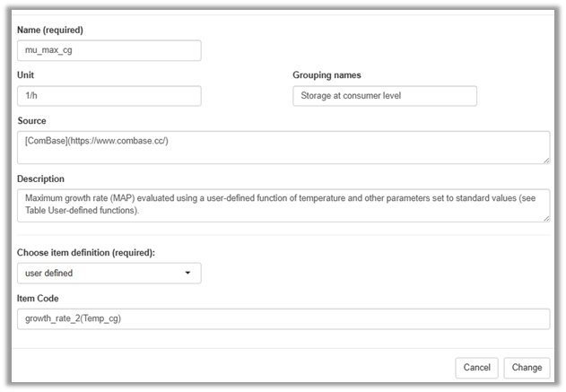
Task: Click the 'Item Code' label
Action: pyautogui.click(x=38, y=298)
